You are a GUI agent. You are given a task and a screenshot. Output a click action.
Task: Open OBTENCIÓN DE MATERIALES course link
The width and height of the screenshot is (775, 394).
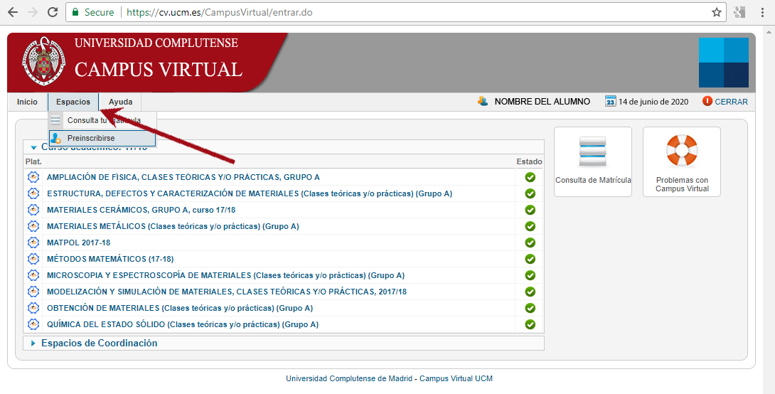click(x=180, y=308)
